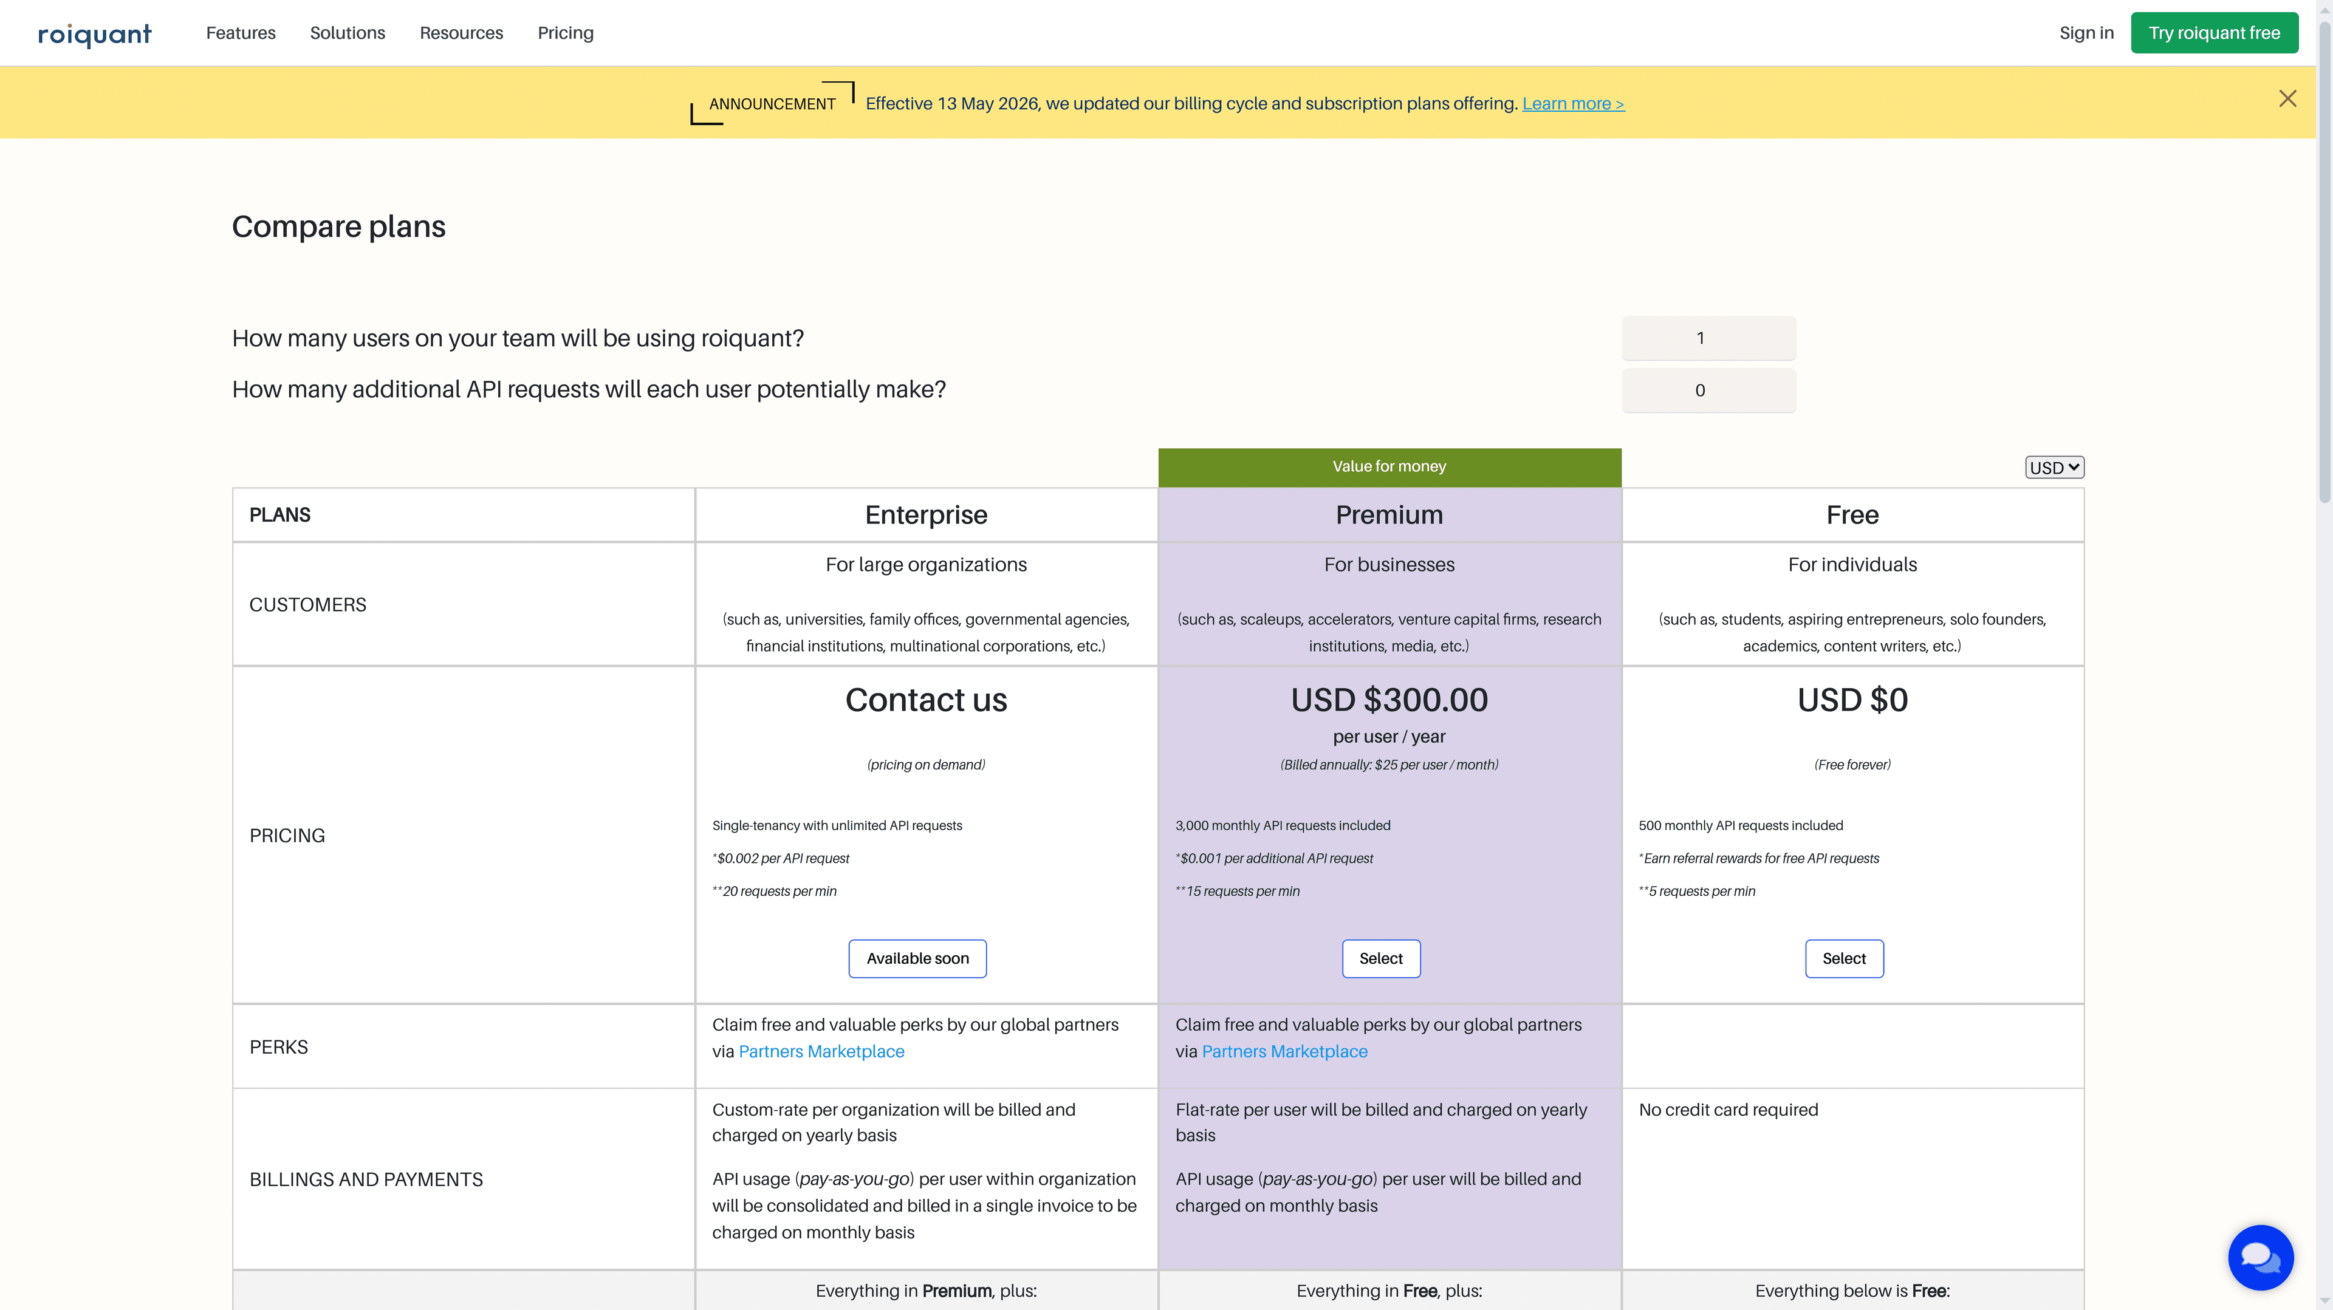Click the Value for money badge
This screenshot has height=1310, width=2333.
pos(1389,467)
